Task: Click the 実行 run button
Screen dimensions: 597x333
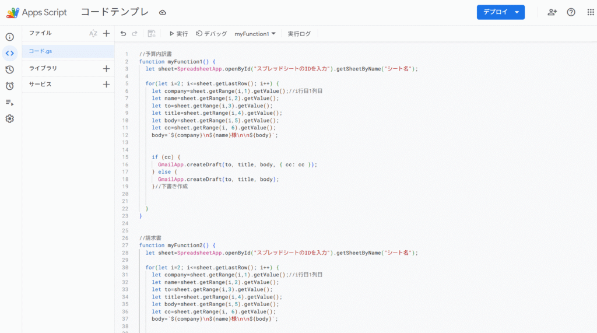Action: pyautogui.click(x=178, y=34)
